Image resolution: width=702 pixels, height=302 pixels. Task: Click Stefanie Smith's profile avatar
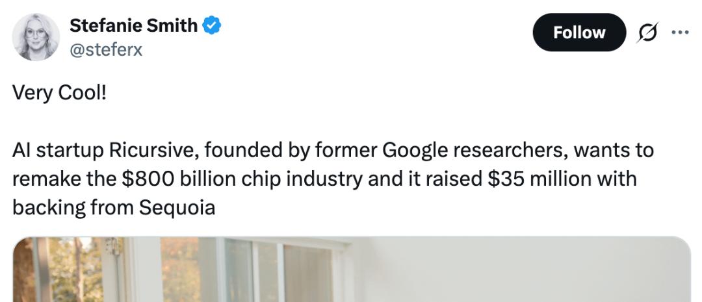(x=36, y=37)
